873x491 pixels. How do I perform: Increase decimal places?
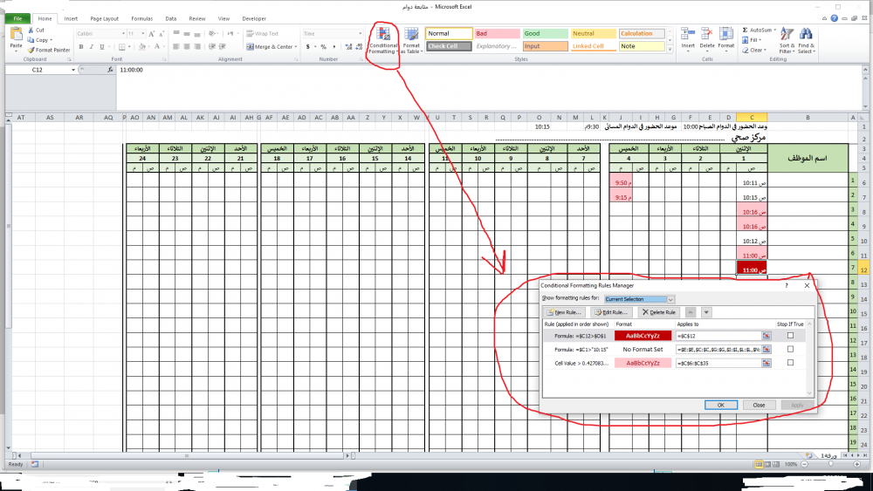point(348,47)
